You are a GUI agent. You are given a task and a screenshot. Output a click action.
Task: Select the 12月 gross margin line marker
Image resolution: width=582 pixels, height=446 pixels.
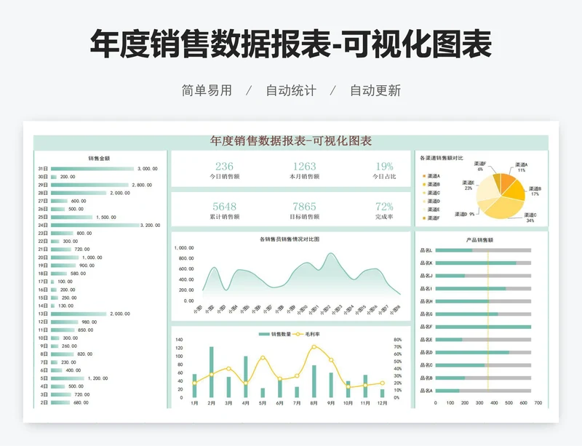coord(383,383)
